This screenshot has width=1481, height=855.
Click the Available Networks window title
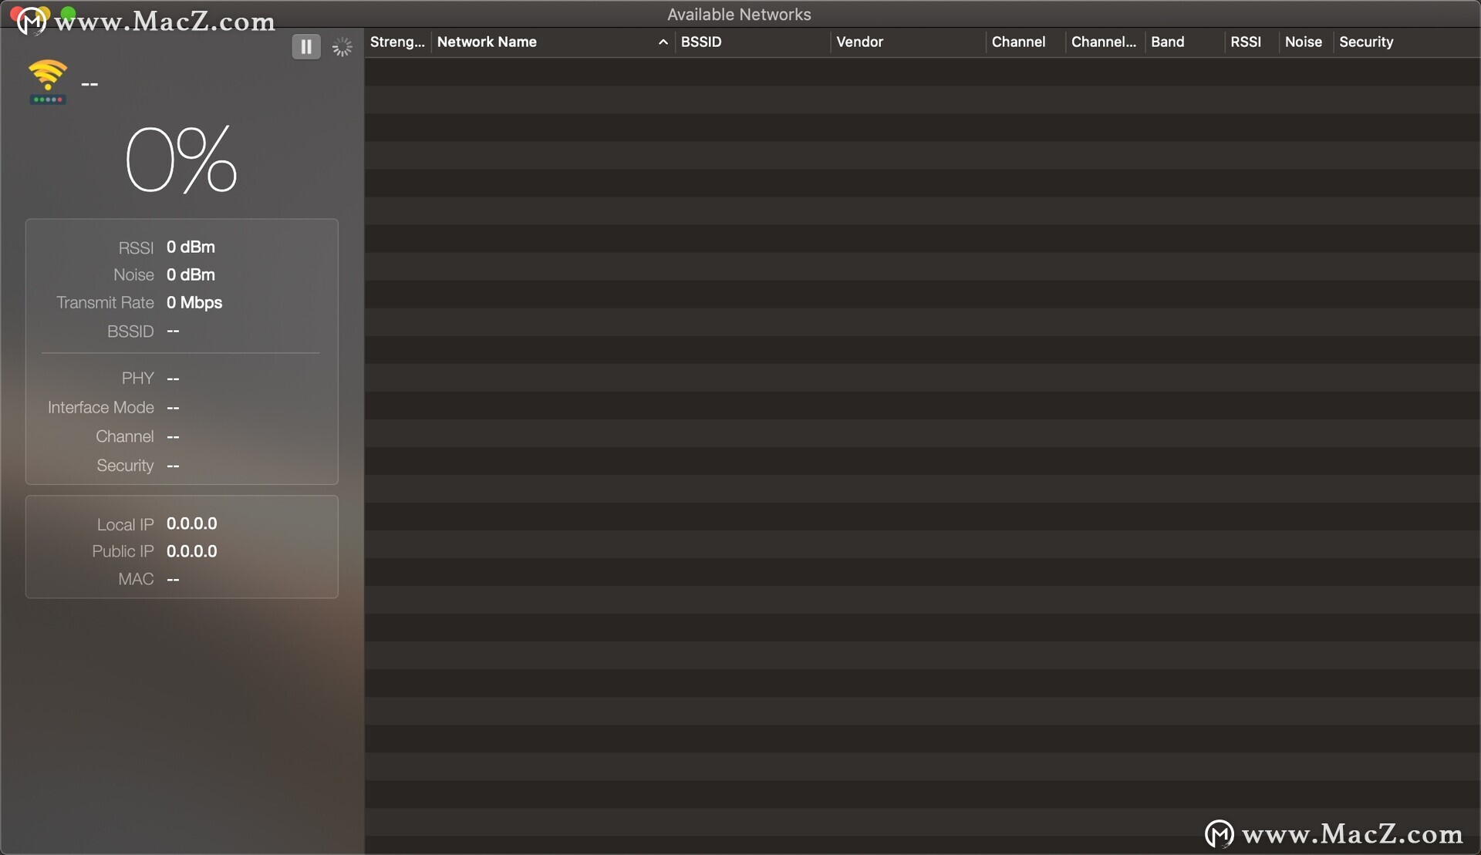739,15
